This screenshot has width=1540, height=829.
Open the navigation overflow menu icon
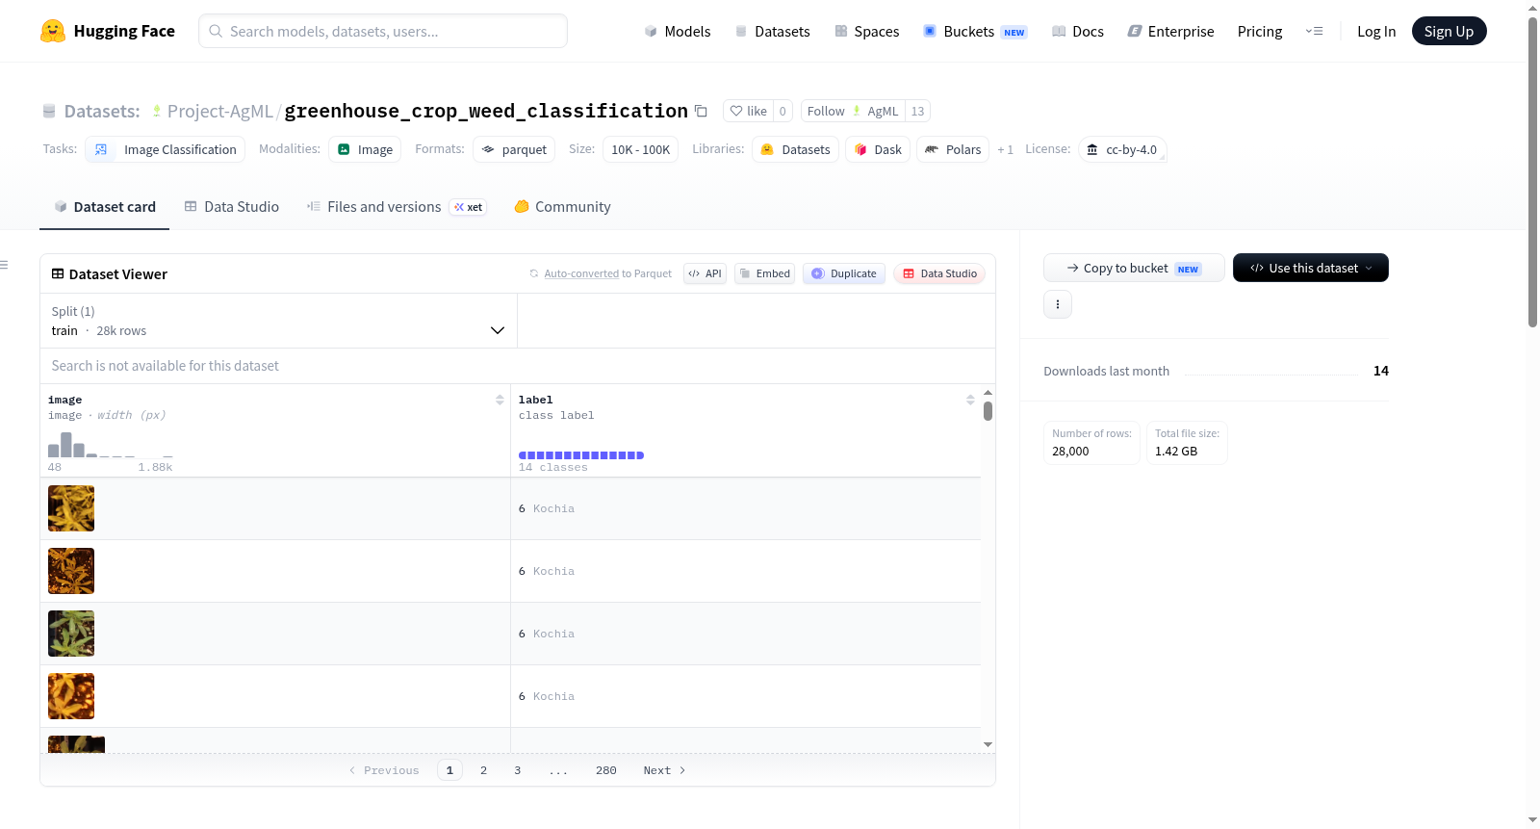click(x=1314, y=31)
